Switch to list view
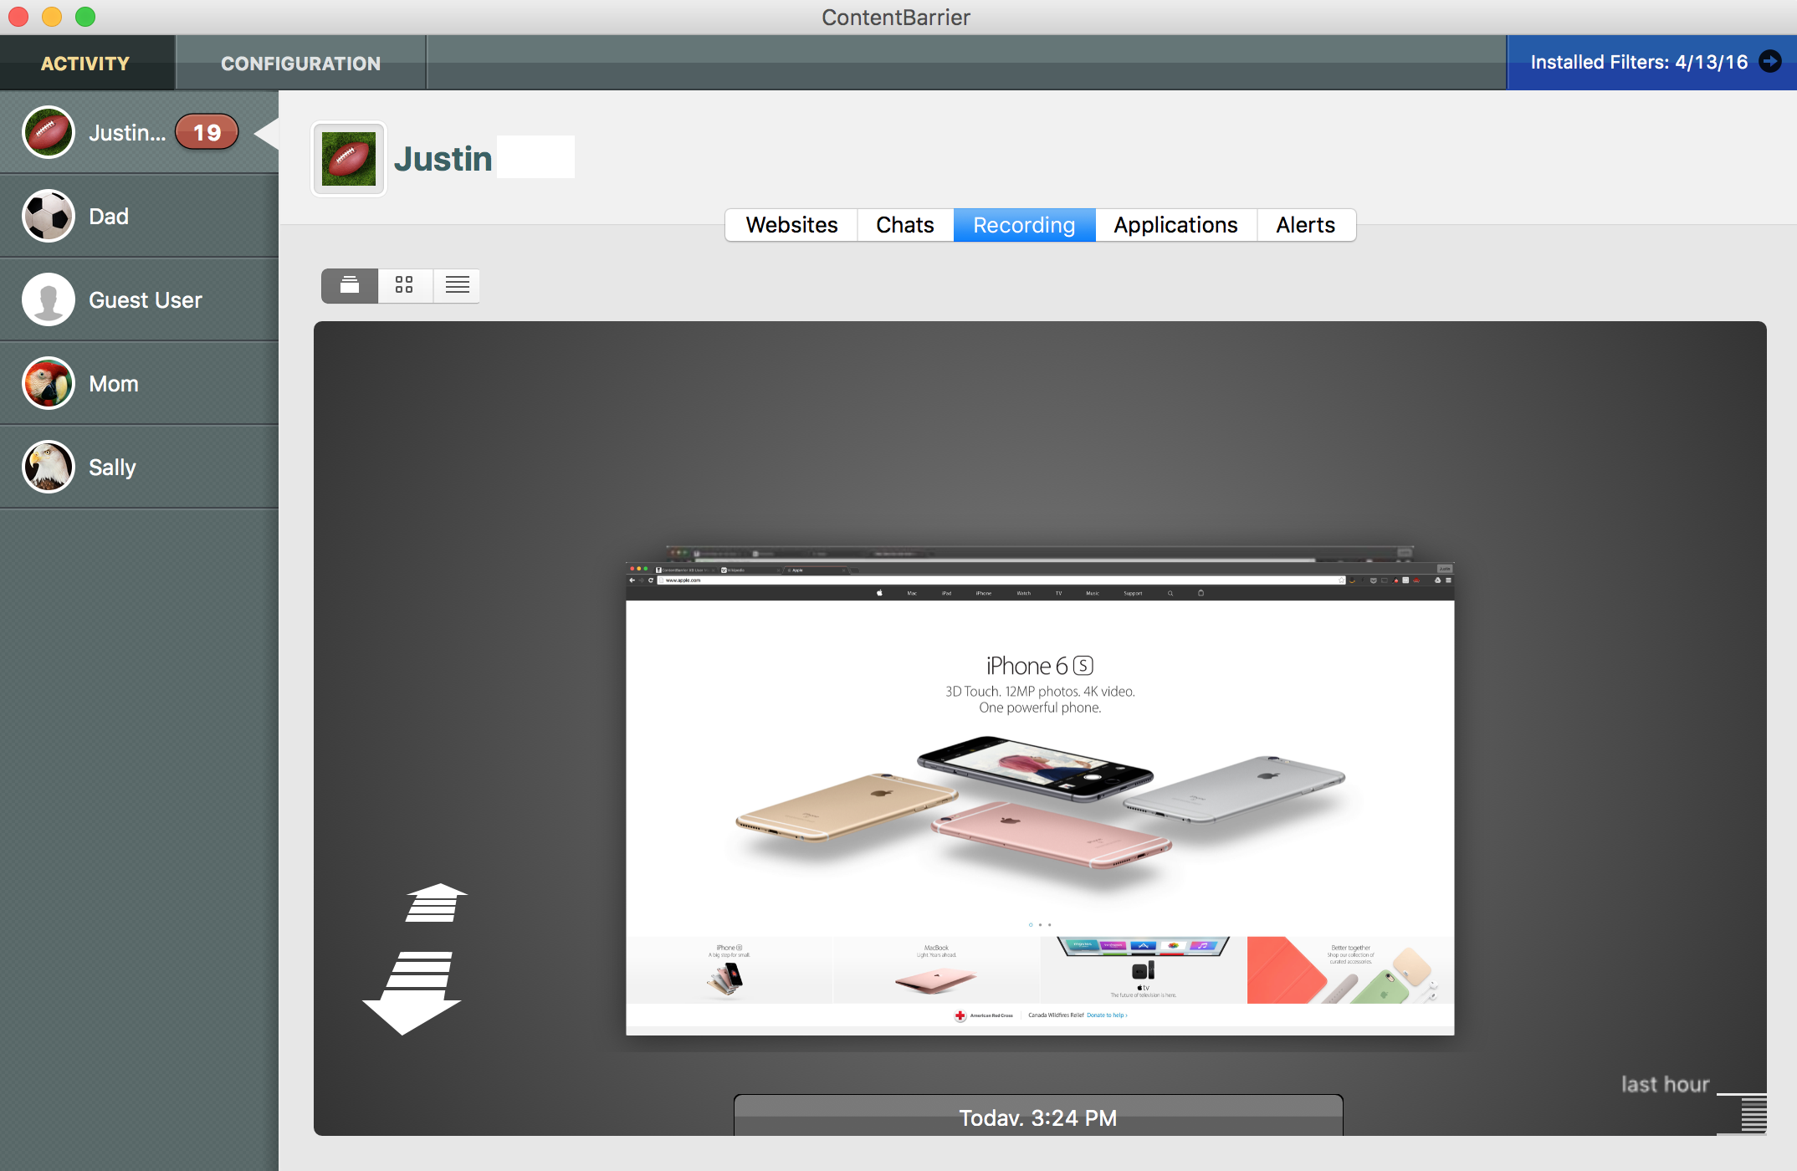1797x1171 pixels. point(457,285)
